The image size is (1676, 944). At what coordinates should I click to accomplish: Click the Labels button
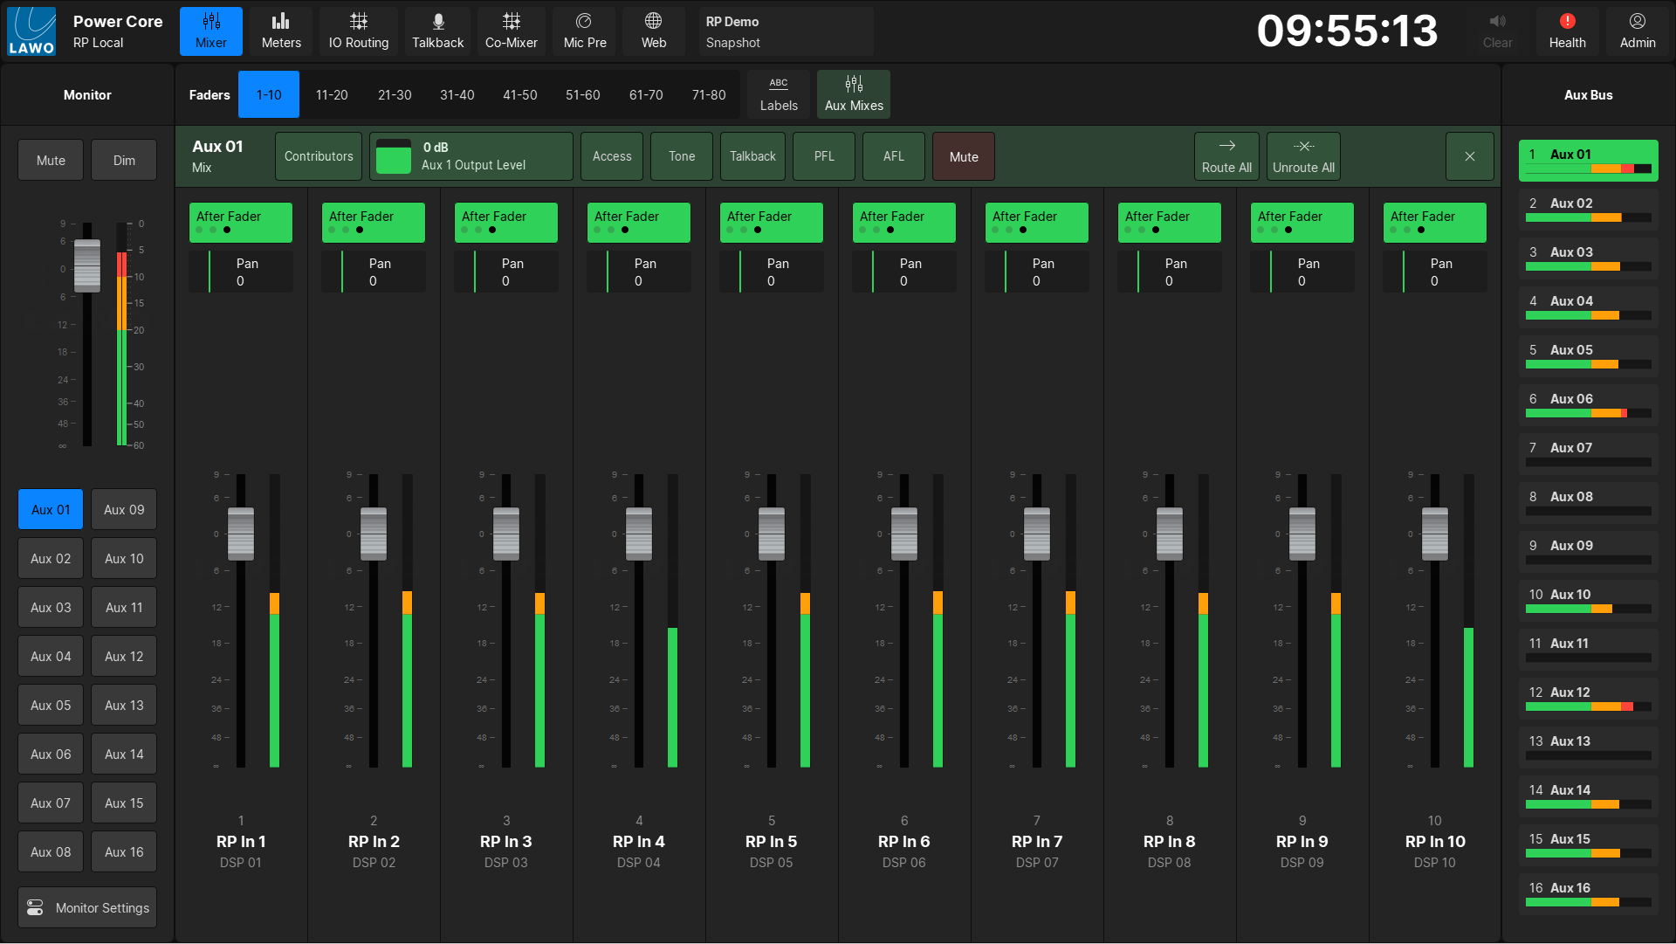(778, 94)
